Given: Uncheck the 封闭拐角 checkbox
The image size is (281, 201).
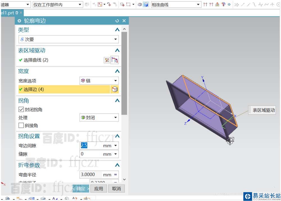Looking at the screenshot, I should (21, 109).
